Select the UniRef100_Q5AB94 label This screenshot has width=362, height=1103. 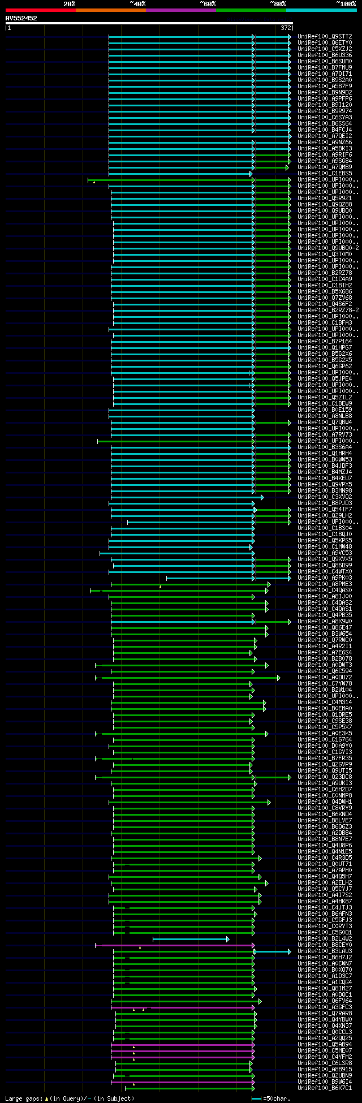325,1044
